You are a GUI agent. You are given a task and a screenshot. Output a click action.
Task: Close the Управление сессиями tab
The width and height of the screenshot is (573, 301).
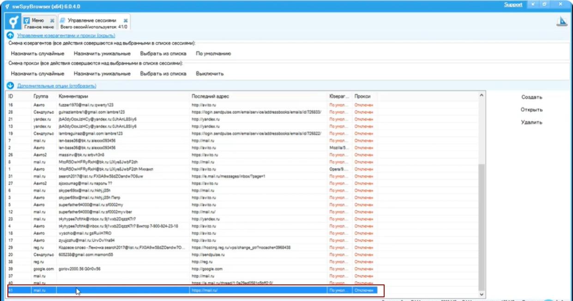126,21
